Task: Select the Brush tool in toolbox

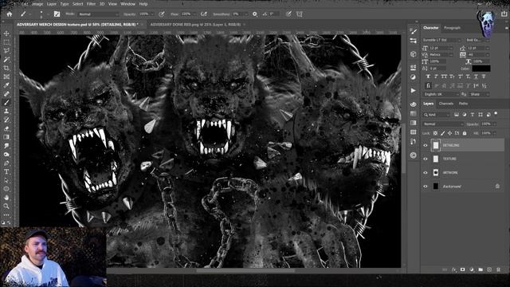Action: click(x=6, y=103)
